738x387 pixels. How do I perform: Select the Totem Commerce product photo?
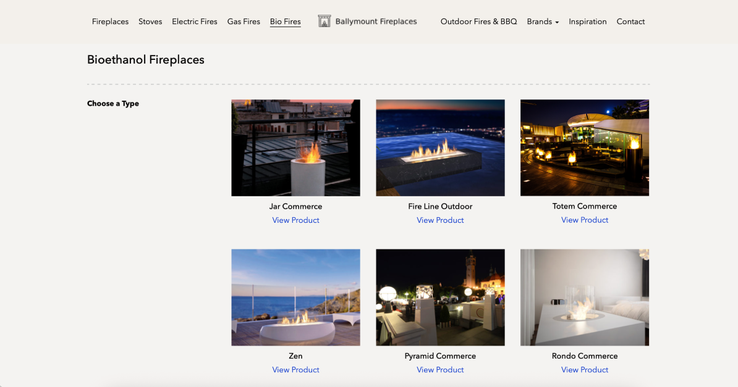tap(585, 148)
